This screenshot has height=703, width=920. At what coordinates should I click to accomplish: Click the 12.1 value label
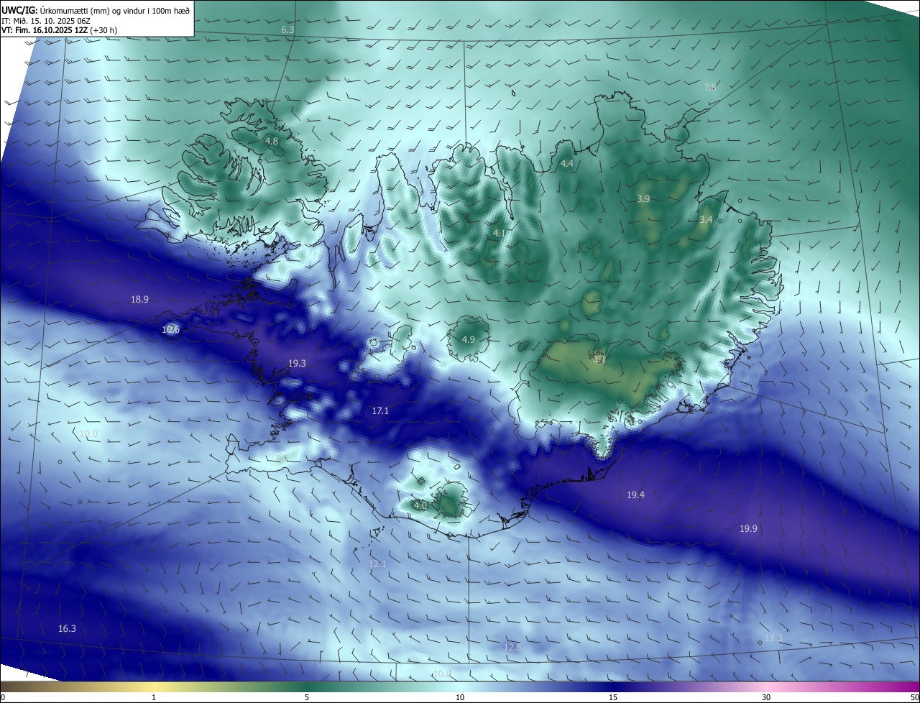(377, 564)
